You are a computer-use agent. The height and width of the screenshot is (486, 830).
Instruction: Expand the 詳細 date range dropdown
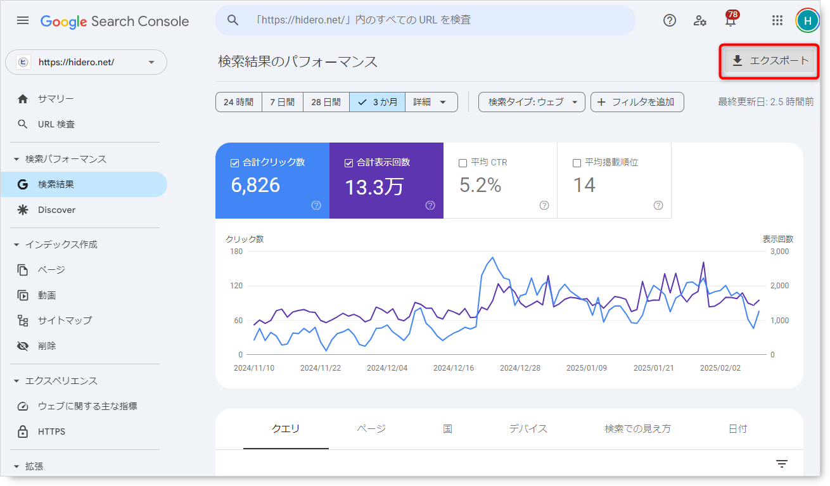(431, 102)
